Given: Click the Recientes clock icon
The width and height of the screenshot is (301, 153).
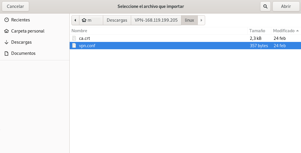Looking at the screenshot, I should [6, 20].
